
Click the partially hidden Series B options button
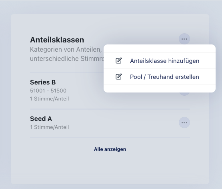(x=184, y=94)
